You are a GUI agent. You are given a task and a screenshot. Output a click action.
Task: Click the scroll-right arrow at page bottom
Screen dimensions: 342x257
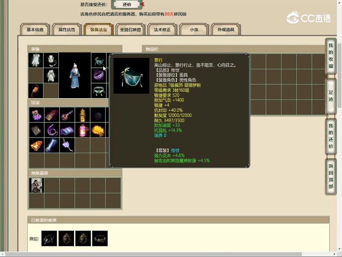(x=334, y=254)
